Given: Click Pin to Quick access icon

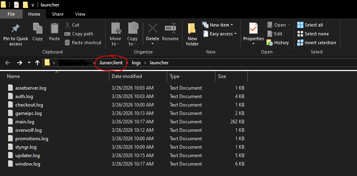Looking at the screenshot, I should [16, 29].
